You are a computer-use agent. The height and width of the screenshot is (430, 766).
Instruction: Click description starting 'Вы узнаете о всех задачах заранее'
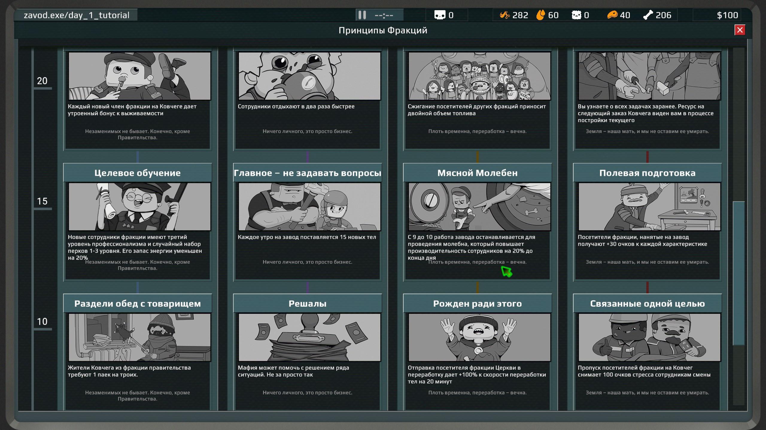pos(646,113)
